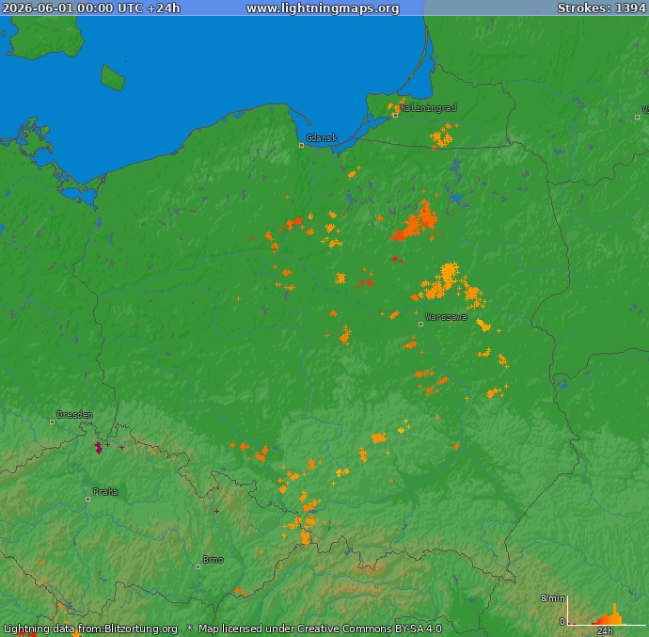The image size is (649, 637).
Task: Click the Kaliningrad city marker square
Action: 395,115
